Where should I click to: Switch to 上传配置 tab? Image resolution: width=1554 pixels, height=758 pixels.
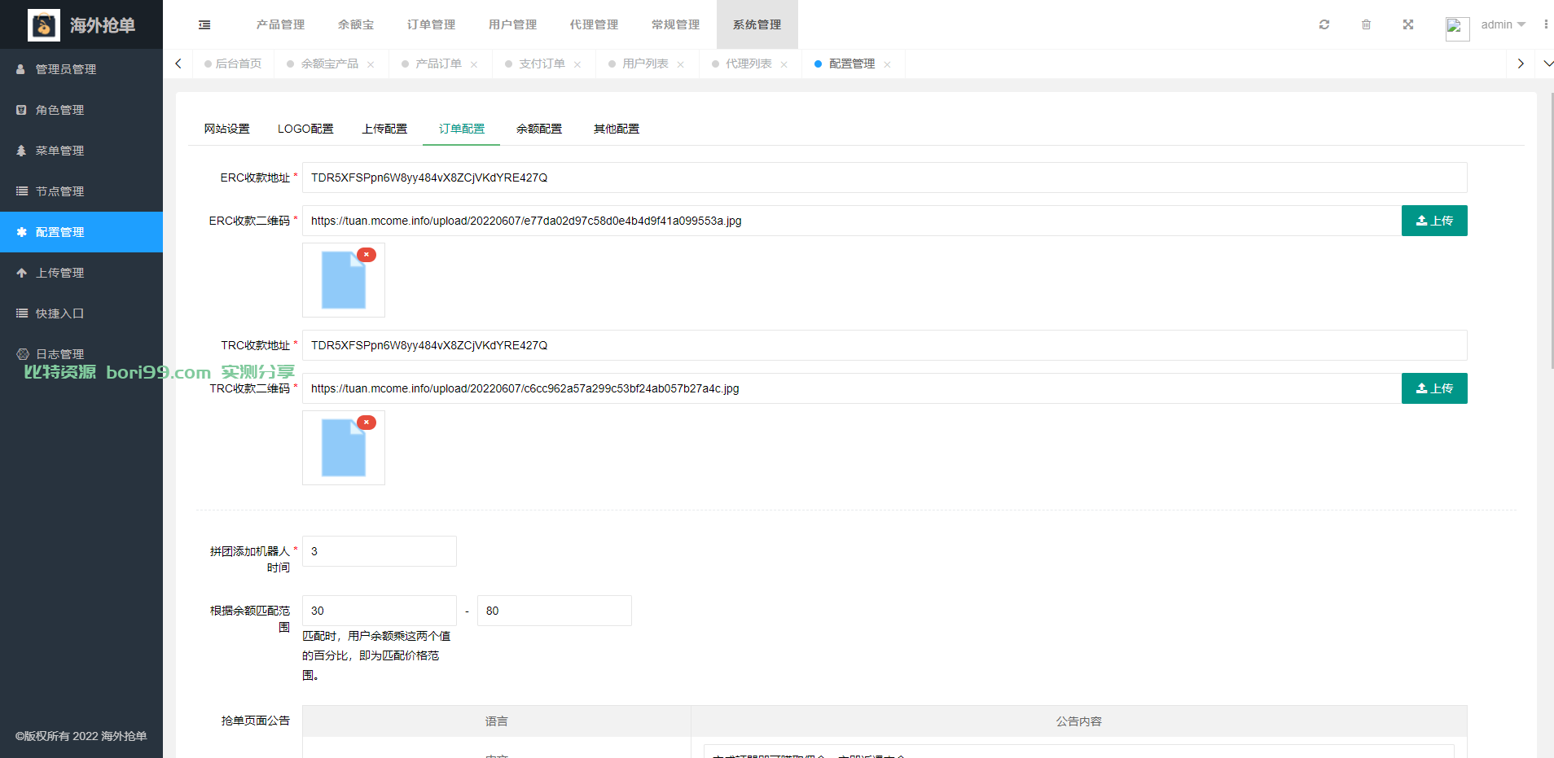click(x=384, y=129)
